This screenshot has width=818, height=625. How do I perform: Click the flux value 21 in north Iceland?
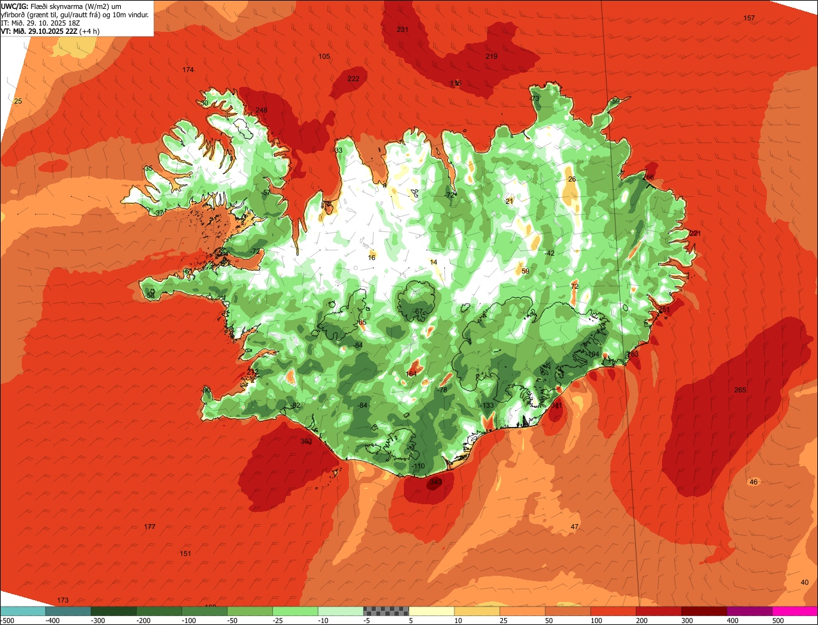coord(509,201)
